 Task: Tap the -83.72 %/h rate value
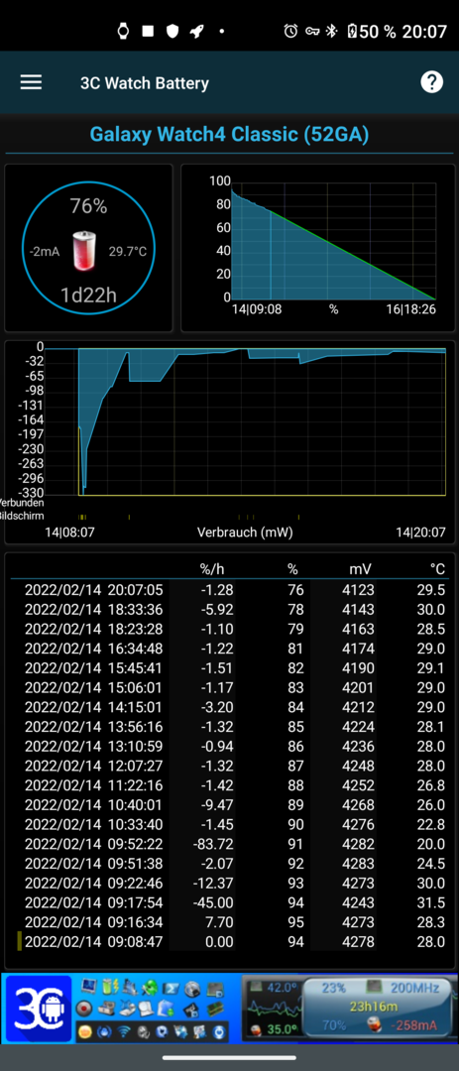[x=213, y=844]
